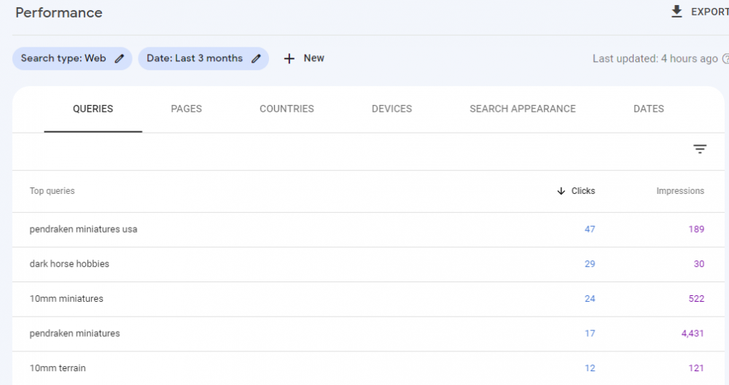Image resolution: width=729 pixels, height=385 pixels.
Task: Select the Queries tab
Action: (93, 109)
